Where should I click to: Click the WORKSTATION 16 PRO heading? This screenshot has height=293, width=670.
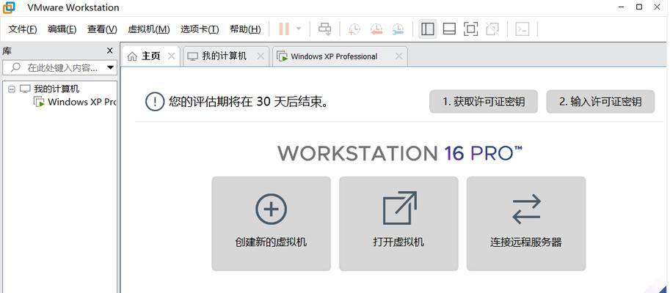coord(400,153)
